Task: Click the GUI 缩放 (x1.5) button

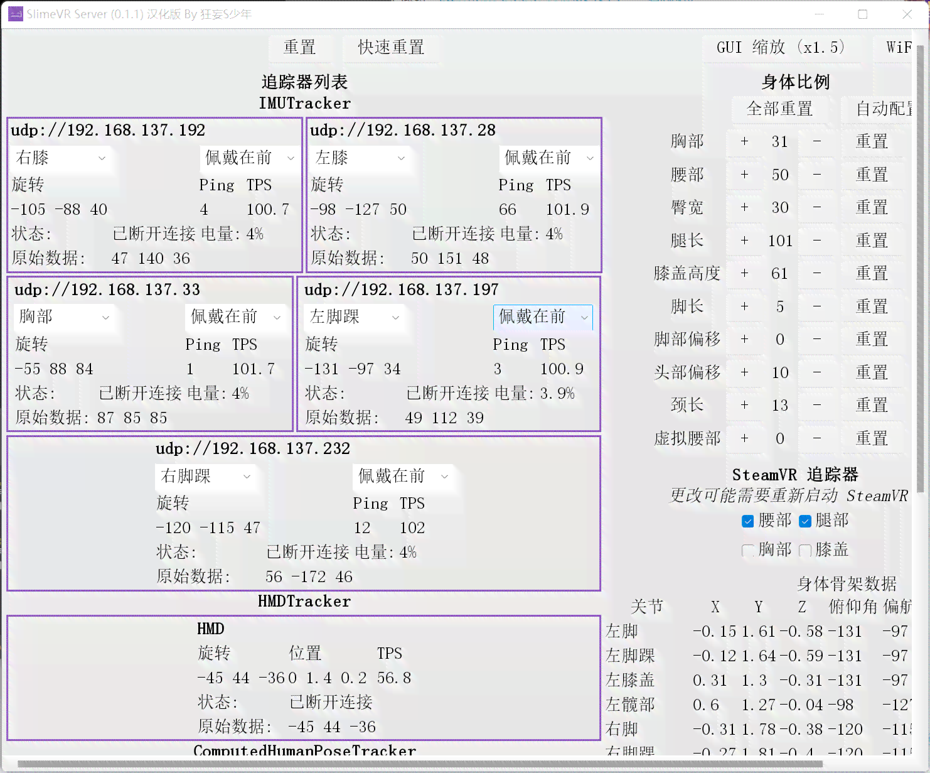Action: 781,47
